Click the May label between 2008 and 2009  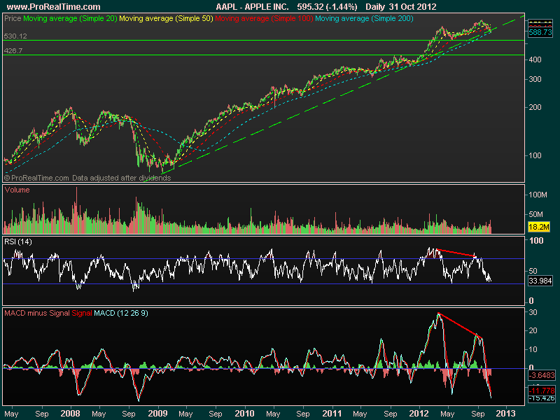click(x=99, y=414)
